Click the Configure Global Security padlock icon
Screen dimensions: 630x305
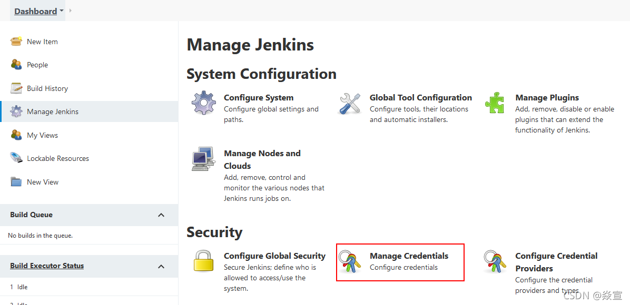coord(204,261)
